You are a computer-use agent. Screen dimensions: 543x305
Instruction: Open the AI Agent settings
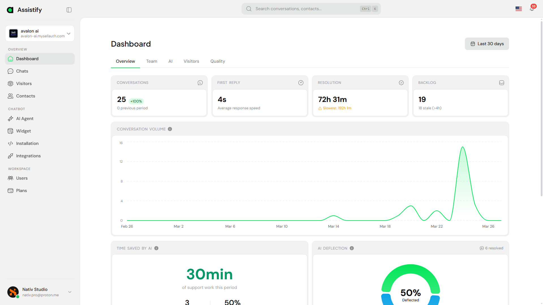click(x=25, y=118)
